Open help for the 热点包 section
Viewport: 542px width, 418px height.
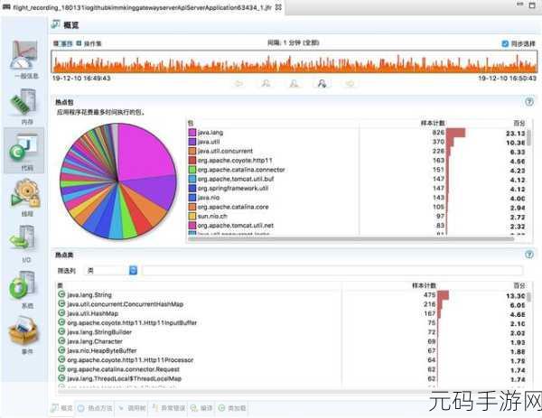pos(528,101)
